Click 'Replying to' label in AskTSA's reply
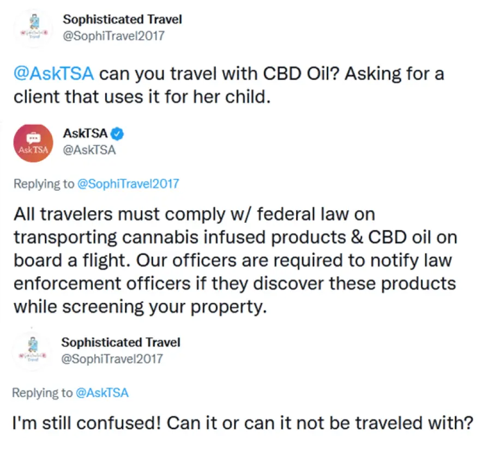The height and width of the screenshot is (474, 487). tap(44, 184)
